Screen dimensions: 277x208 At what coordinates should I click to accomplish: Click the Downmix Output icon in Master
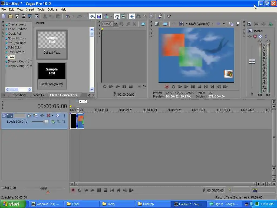[256, 24]
